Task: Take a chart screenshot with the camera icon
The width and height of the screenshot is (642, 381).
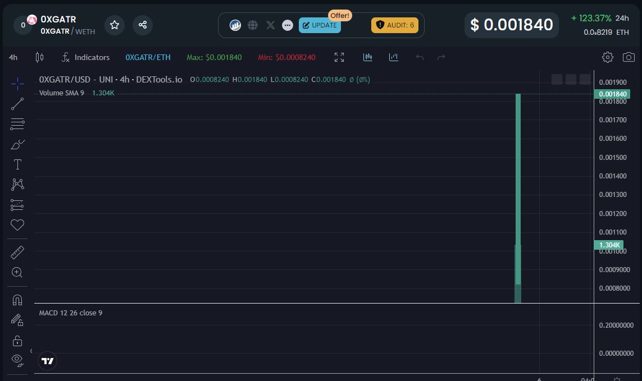Action: pos(629,57)
